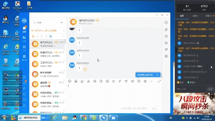Click the plus button beside search box
This screenshot has height=121, width=215.
pos(62,22)
